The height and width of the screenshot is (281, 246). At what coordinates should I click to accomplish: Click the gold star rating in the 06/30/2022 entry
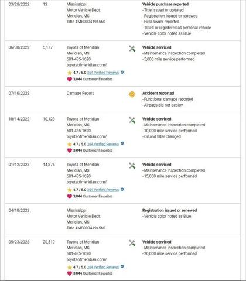click(x=70, y=73)
